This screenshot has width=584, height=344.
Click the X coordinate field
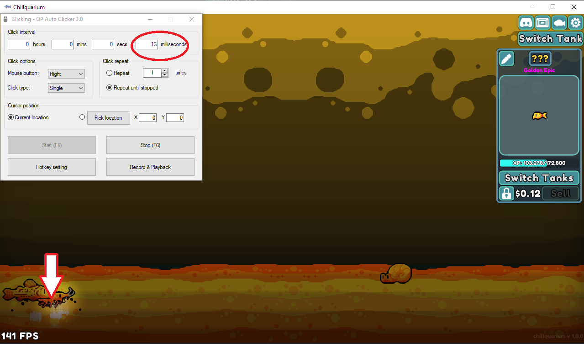[147, 117]
